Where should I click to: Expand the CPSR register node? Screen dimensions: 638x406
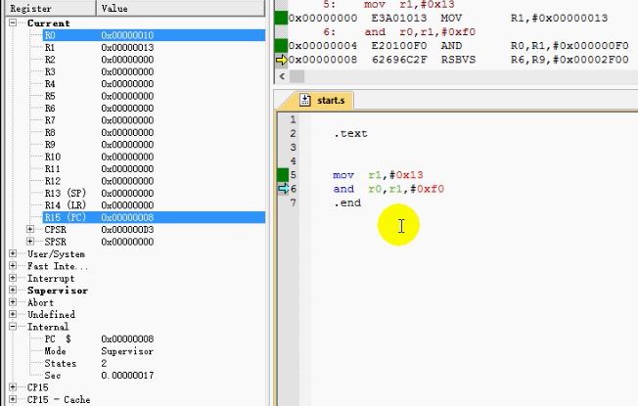[x=32, y=230]
